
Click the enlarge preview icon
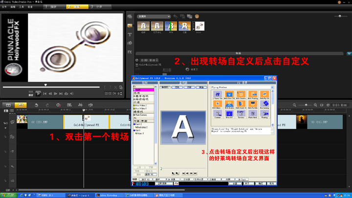pyautogui.click(x=121, y=88)
